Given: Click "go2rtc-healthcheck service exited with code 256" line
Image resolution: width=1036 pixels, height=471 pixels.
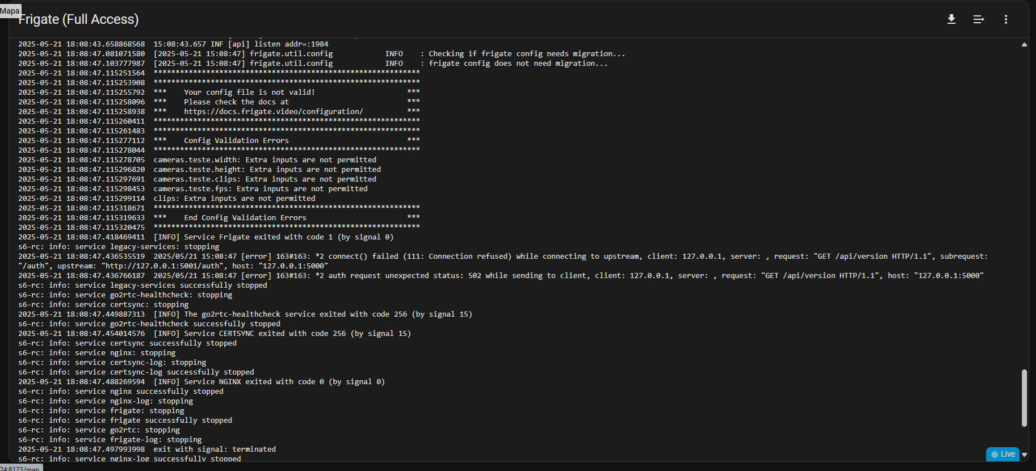Looking at the screenshot, I should click(245, 314).
